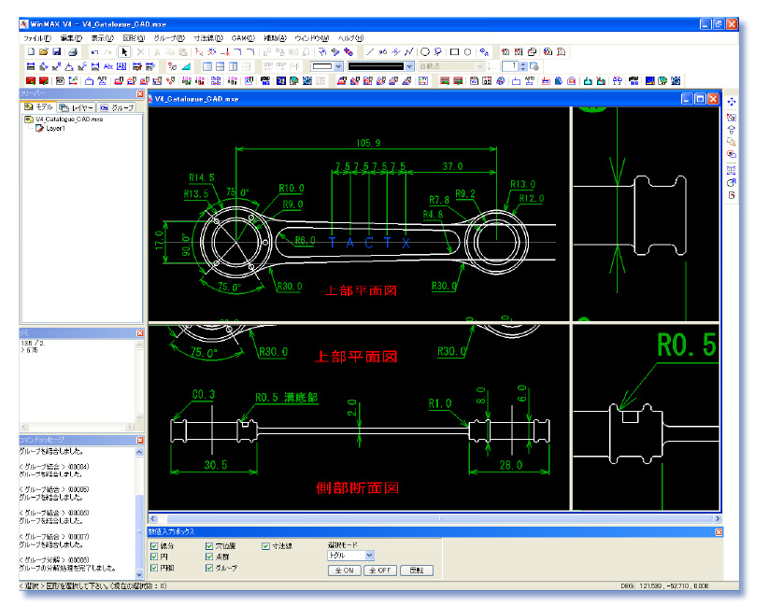Choose the rectangle drawing tool

click(x=455, y=51)
